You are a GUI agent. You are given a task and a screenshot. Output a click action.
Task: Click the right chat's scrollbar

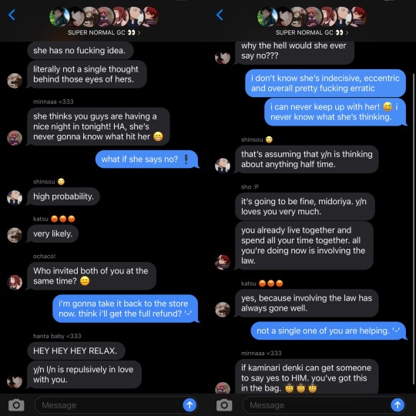[x=414, y=228]
